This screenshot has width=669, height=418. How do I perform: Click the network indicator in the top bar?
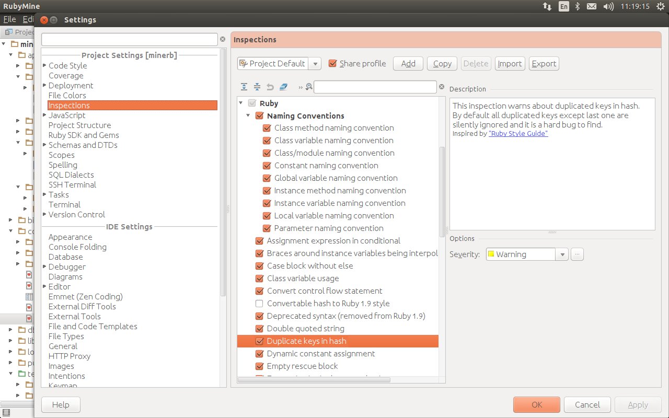coord(547,6)
